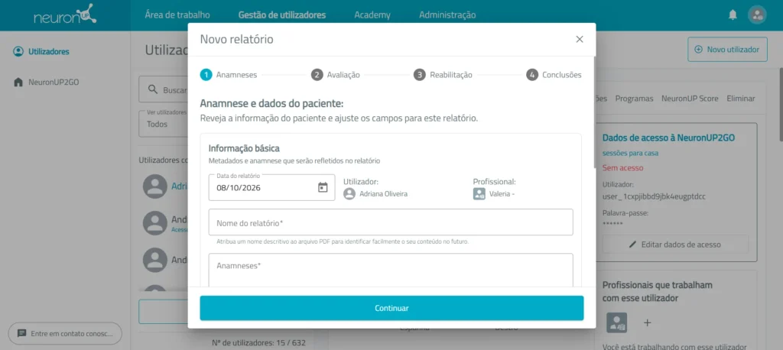The width and height of the screenshot is (783, 350).
Task: Click the professional avatar under Profissionais
Action: point(617,322)
